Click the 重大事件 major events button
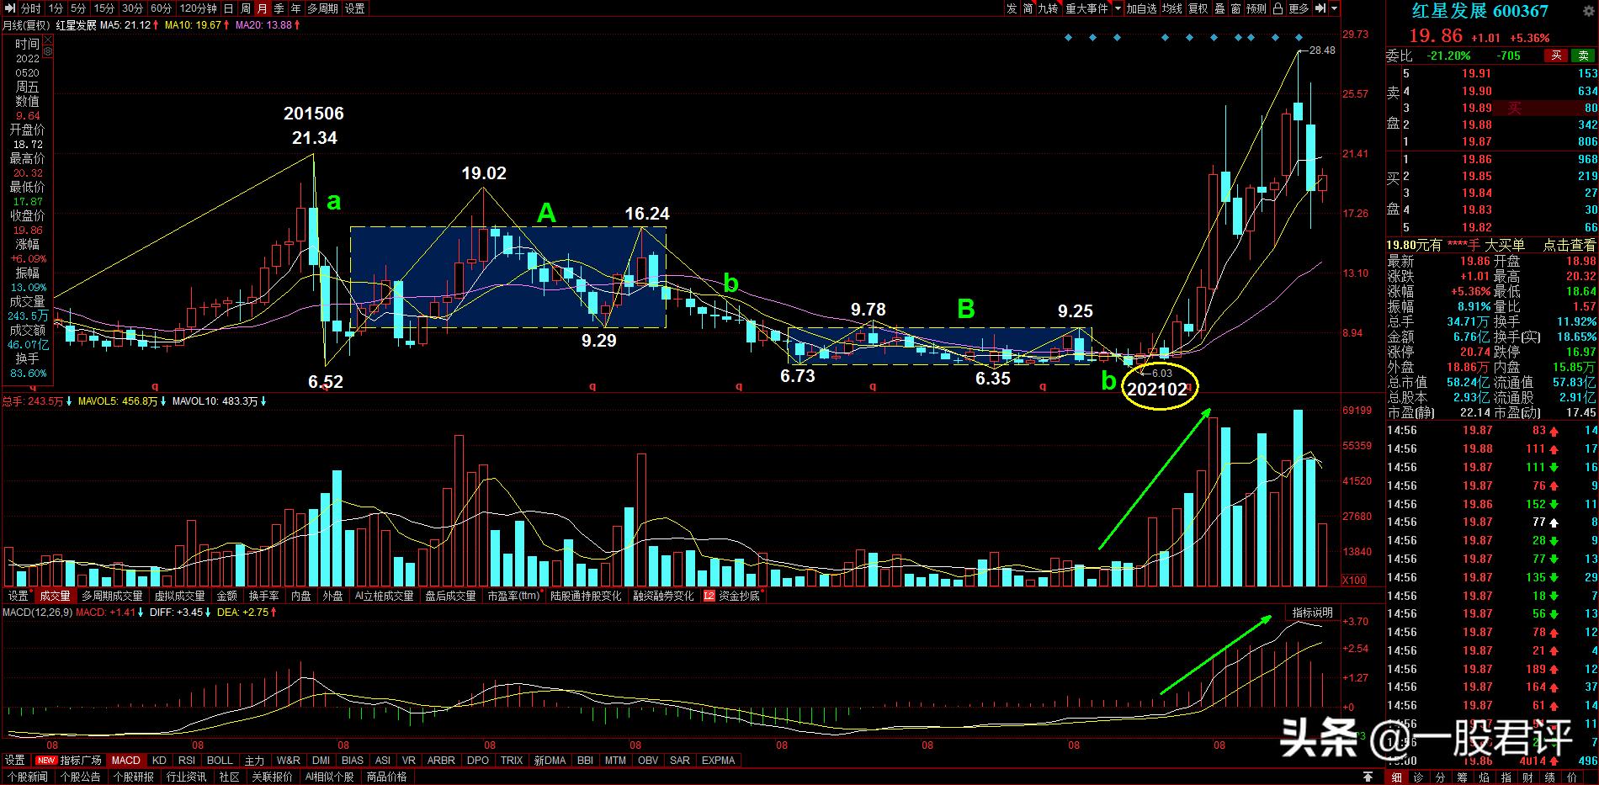This screenshot has height=785, width=1599. tap(1087, 8)
